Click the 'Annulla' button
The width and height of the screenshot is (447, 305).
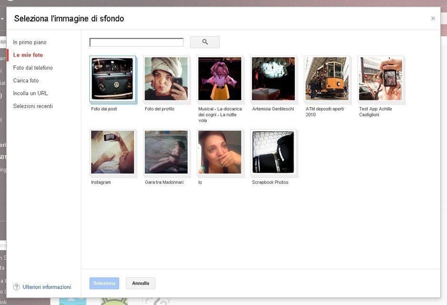pos(140,283)
